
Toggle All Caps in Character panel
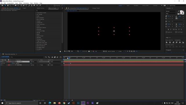[x=174, y=29]
